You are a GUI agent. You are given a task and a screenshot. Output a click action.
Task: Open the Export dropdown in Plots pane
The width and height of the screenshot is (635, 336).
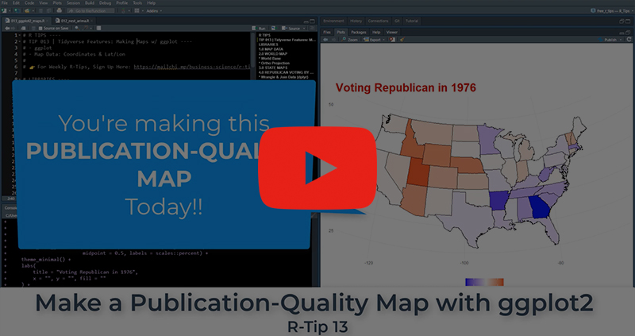click(374, 40)
